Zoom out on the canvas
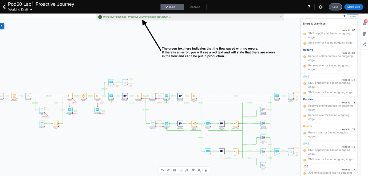Screen dimensions: 368x176 point(193,170)
